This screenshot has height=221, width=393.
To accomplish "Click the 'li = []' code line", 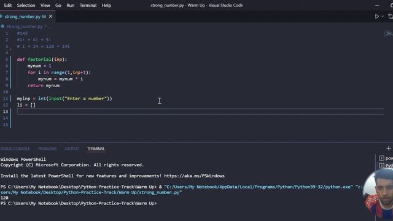I will tap(26, 105).
